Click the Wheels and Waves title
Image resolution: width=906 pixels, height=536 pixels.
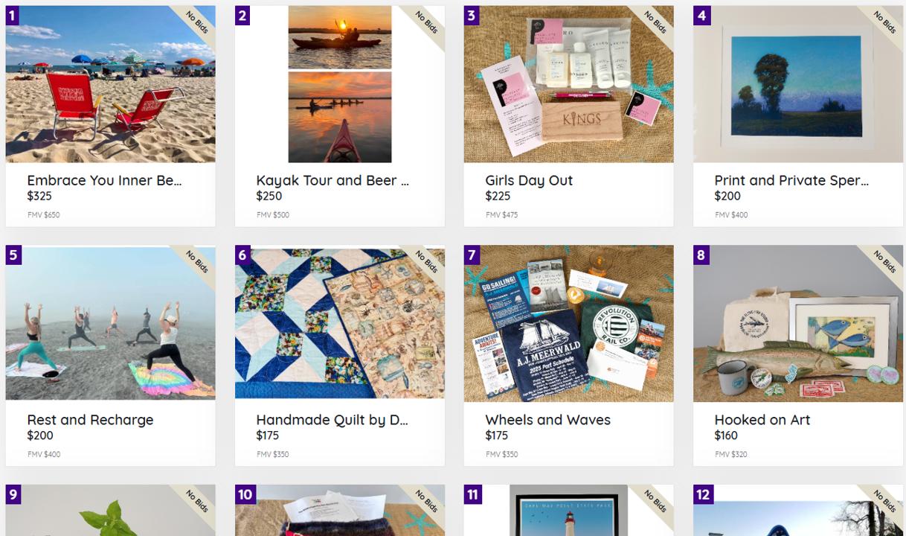tap(547, 420)
